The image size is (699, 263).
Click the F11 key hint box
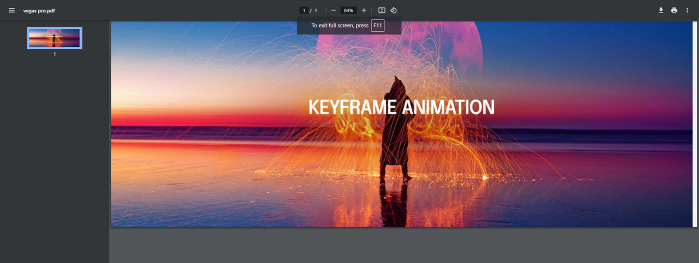(x=377, y=25)
